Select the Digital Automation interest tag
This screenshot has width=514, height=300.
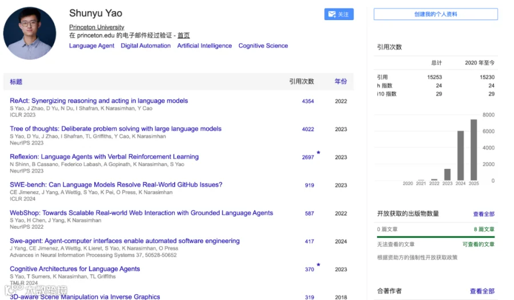[x=146, y=46]
